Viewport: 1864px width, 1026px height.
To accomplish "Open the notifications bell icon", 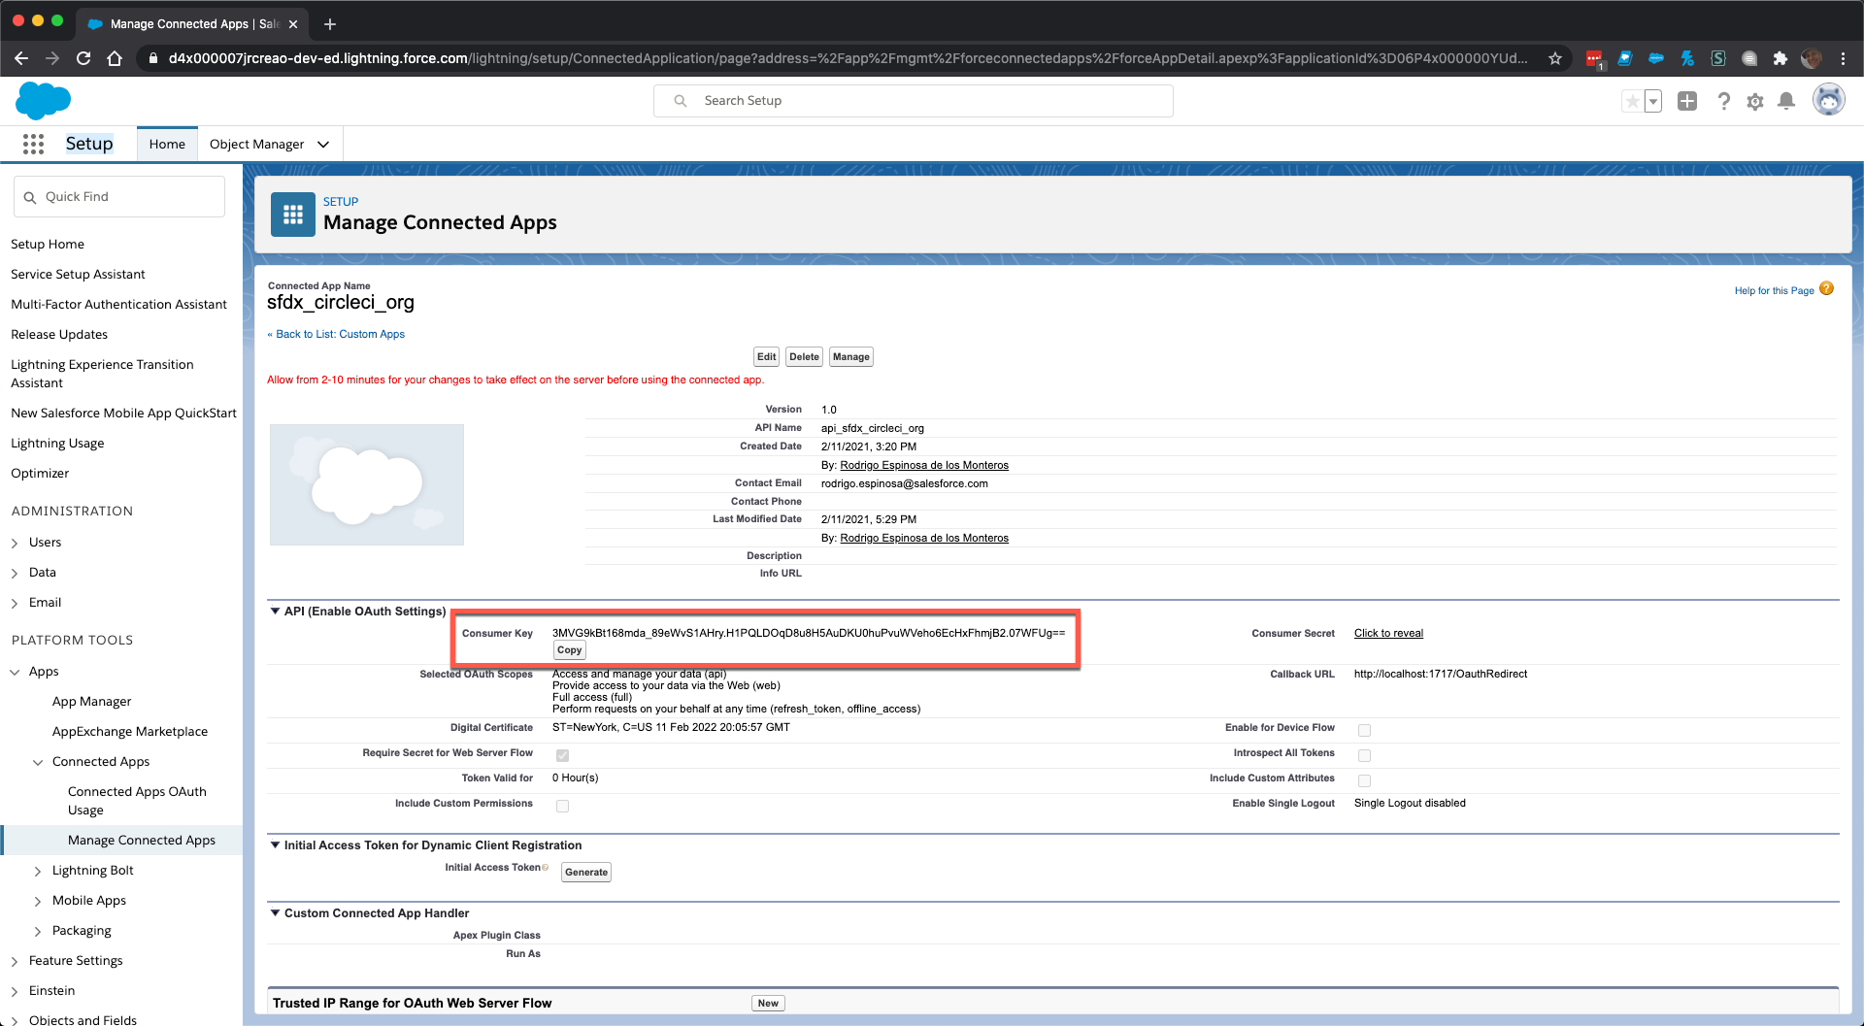I will [1786, 101].
